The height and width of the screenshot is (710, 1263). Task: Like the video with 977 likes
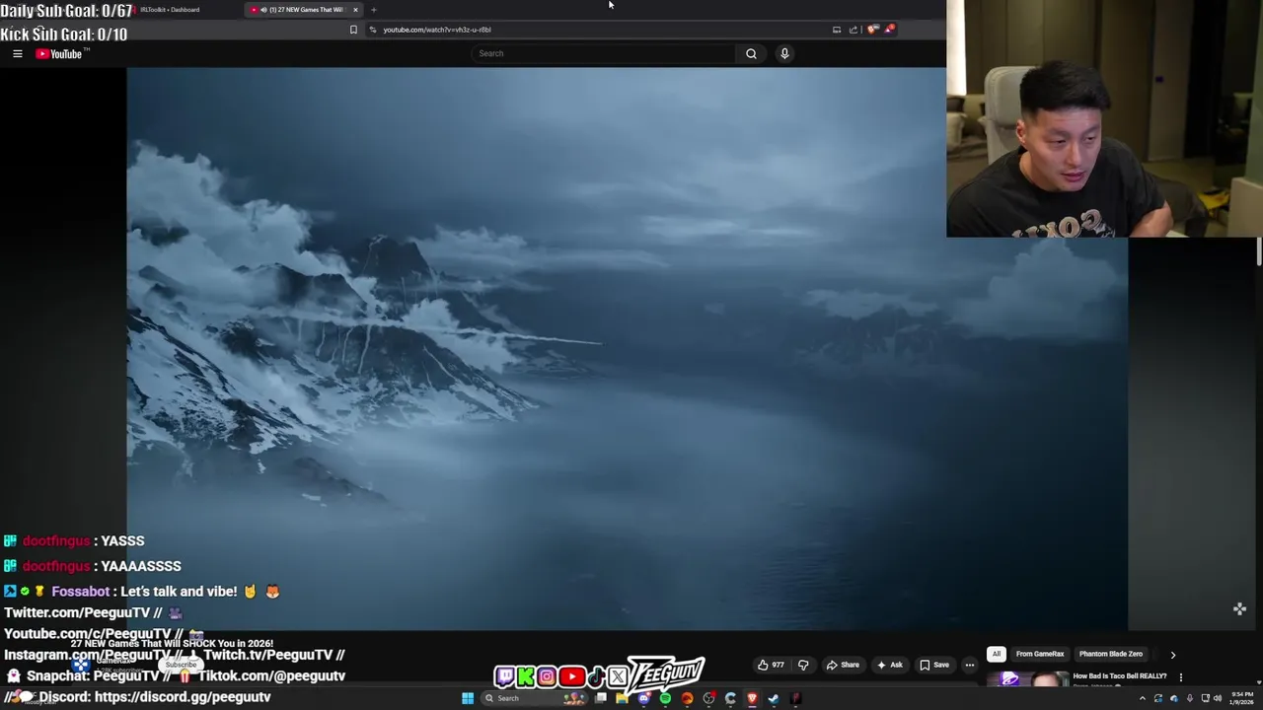click(x=771, y=665)
